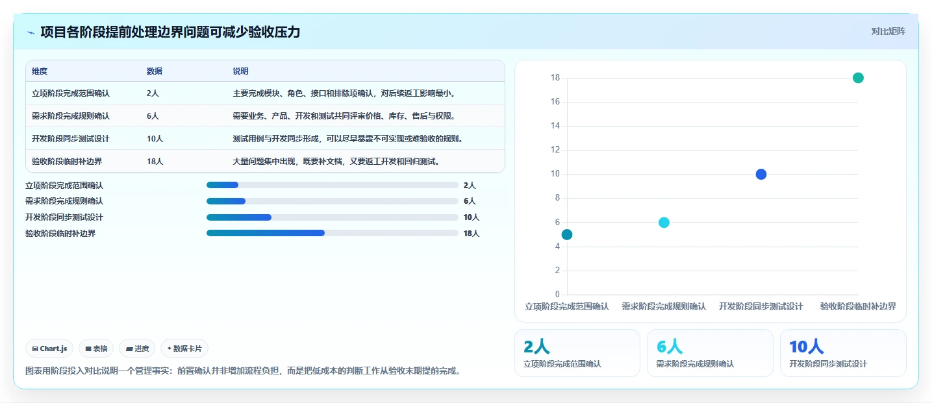Click x-axis label 验收阶段临时补边界
Image resolution: width=932 pixels, height=403 pixels.
coord(858,306)
